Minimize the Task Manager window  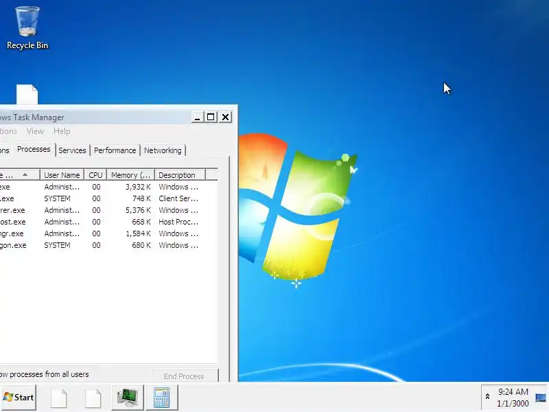click(x=197, y=117)
